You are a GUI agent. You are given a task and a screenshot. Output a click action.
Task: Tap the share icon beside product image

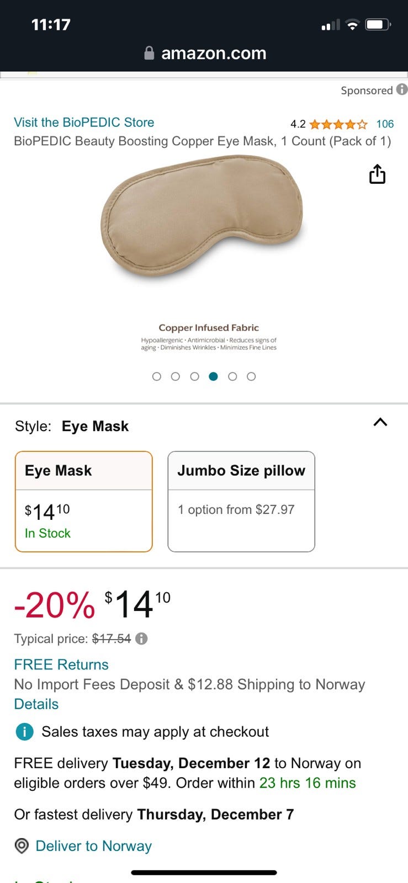tap(377, 174)
